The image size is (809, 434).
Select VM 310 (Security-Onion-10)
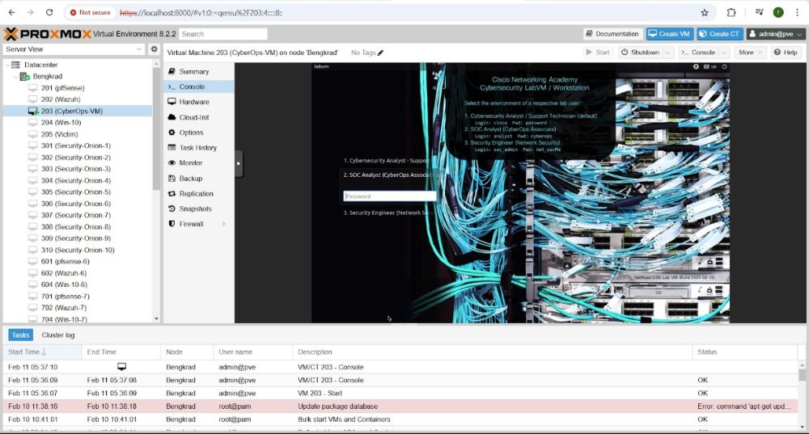[x=78, y=250]
